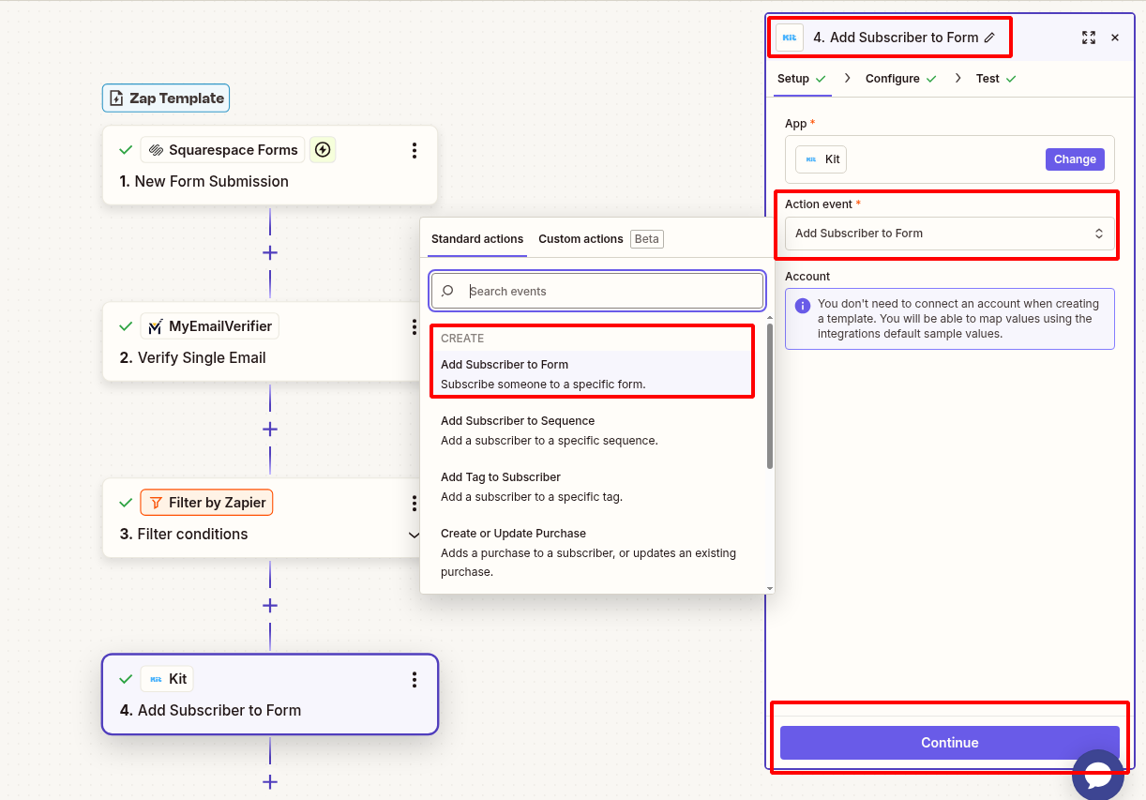
Task: Add step below the Squarespace Forms trigger
Action: [x=270, y=252]
